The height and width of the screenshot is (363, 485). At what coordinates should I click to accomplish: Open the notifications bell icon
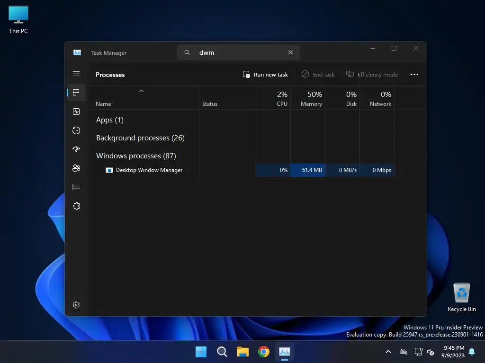pos(472,352)
